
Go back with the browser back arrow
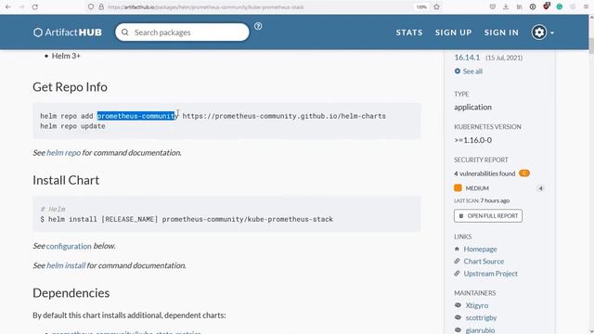(x=8, y=6)
